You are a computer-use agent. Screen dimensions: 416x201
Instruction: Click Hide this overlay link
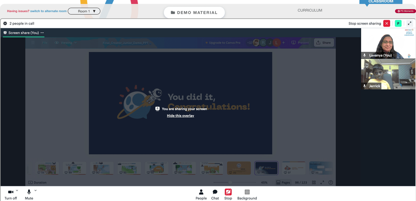[181, 116]
